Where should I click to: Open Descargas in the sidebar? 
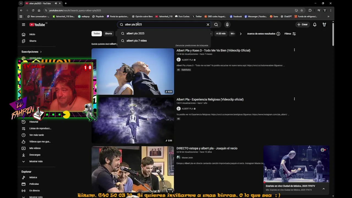(x=35, y=155)
